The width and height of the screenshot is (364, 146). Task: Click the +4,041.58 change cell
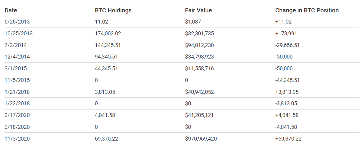287,115
